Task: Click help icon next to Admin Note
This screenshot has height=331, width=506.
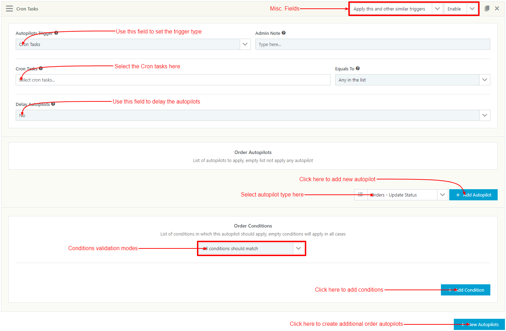Action: click(284, 33)
